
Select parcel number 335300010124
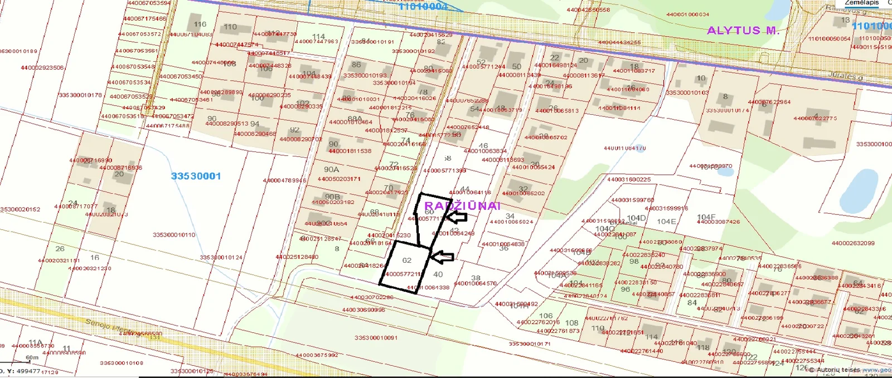(221, 258)
